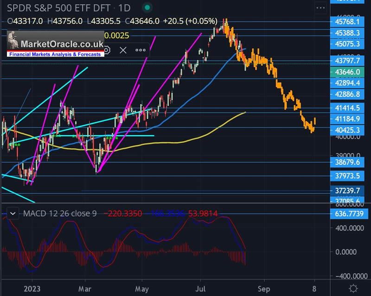The image size is (371, 296).
Task: Select the 40425.3 price label
Action: [x=347, y=130]
